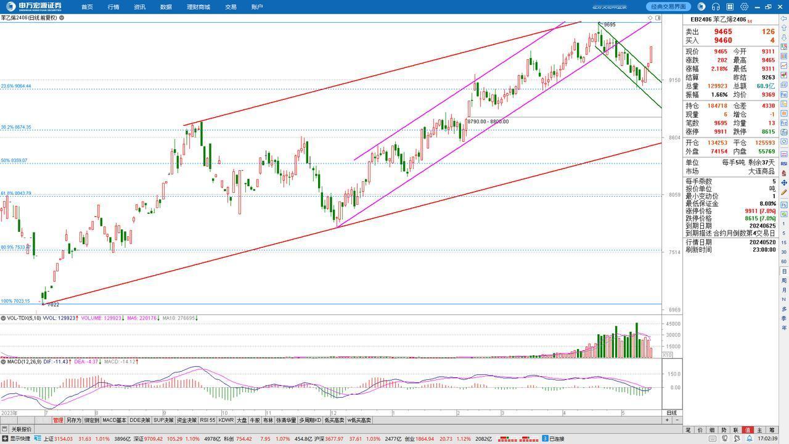The image size is (789, 444).
Task: Click the up arrow icon in right sidebar
Action: coord(784,28)
